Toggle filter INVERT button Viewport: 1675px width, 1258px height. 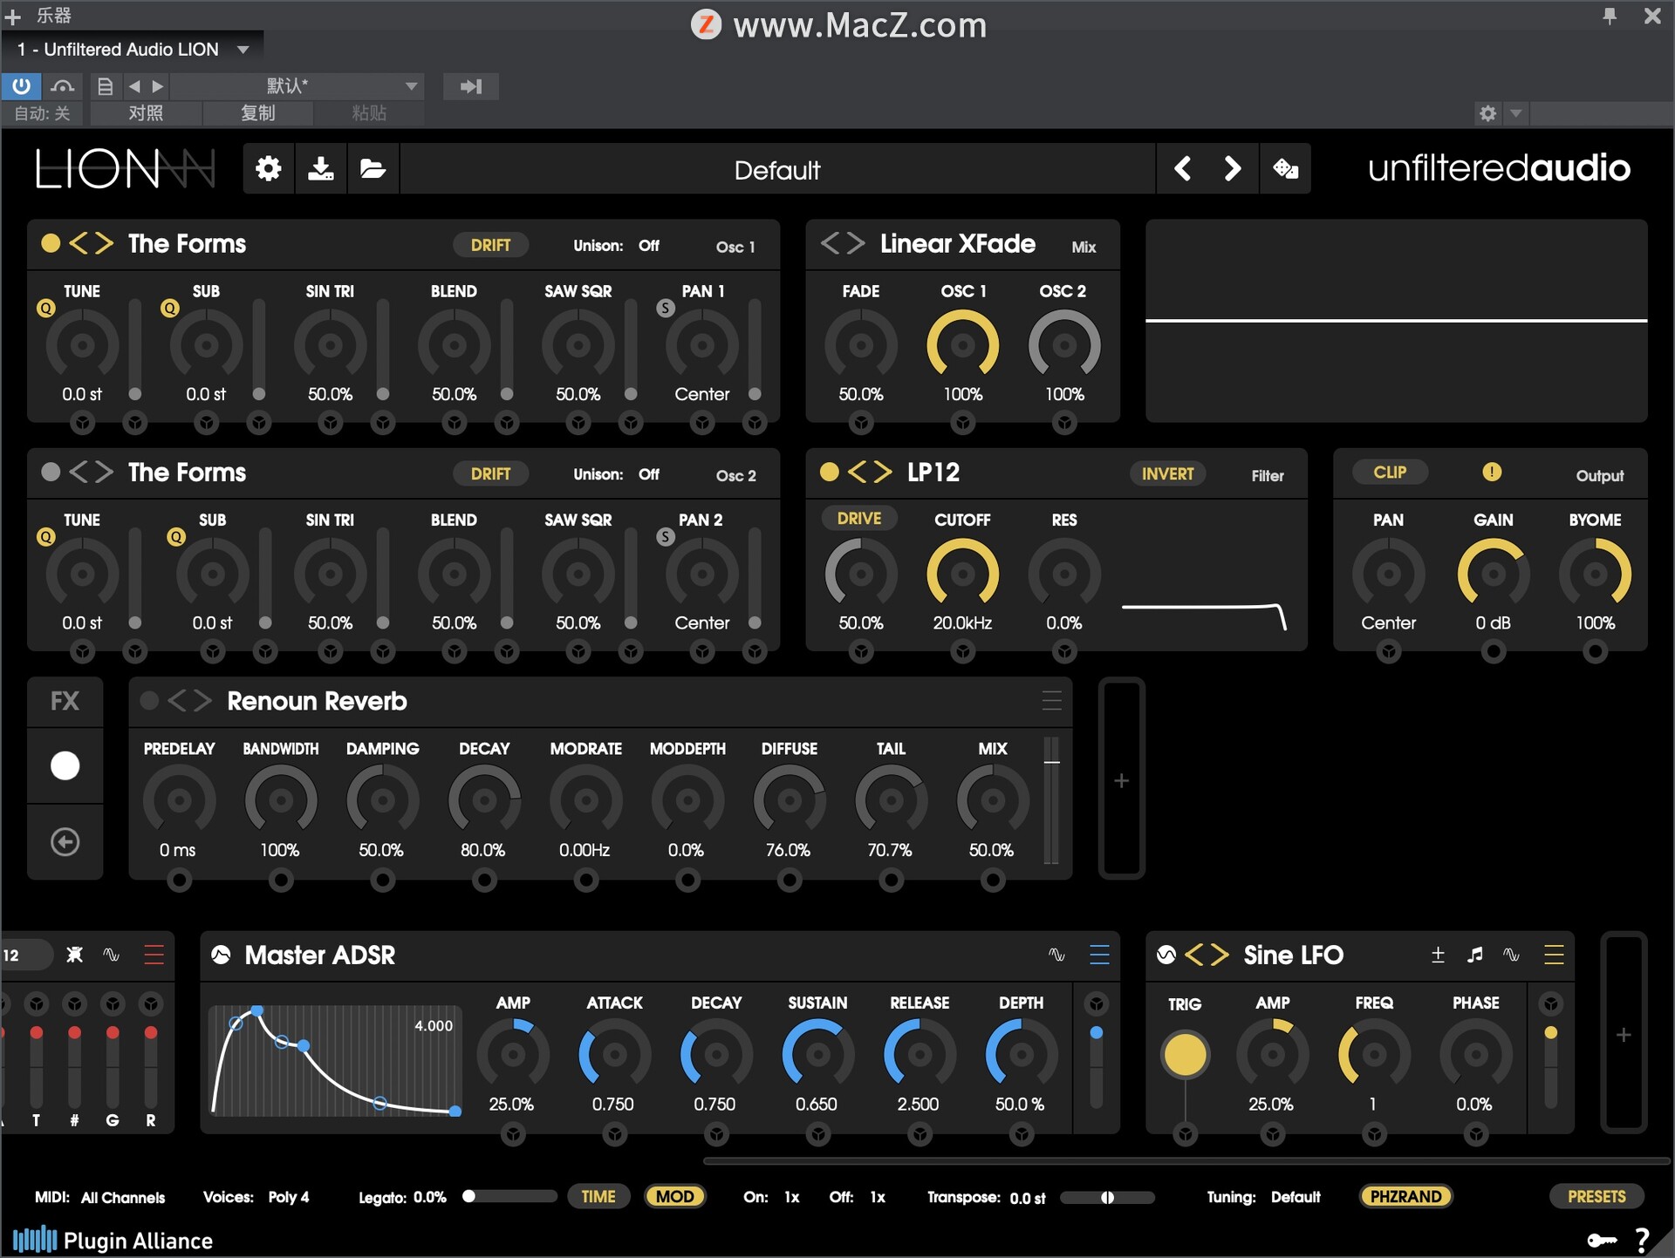pyautogui.click(x=1167, y=473)
